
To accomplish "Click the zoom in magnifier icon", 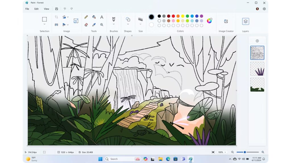I will [263, 152].
